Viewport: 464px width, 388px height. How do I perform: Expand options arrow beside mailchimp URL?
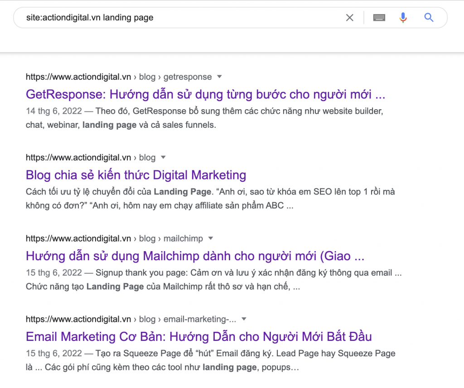point(210,238)
